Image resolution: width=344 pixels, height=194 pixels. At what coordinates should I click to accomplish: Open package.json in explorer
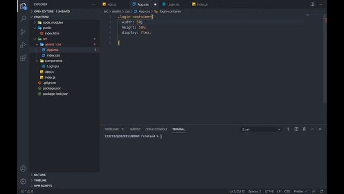[x=52, y=88]
